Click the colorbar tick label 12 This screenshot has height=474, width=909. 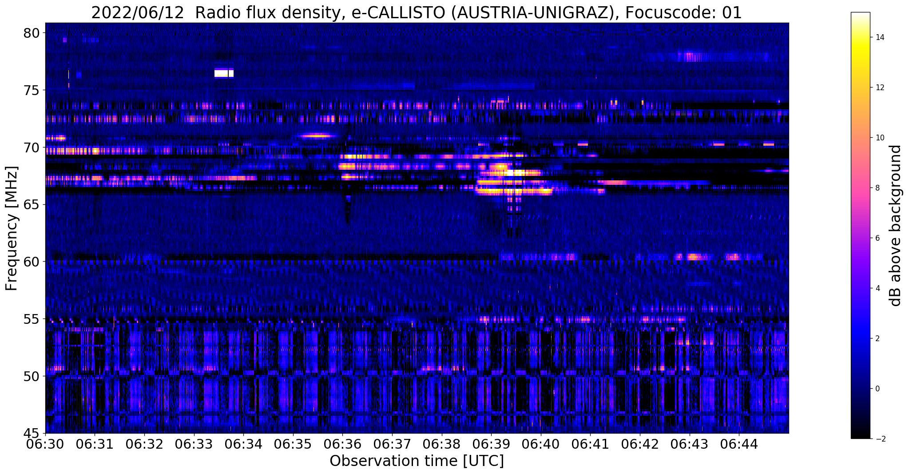coord(879,88)
